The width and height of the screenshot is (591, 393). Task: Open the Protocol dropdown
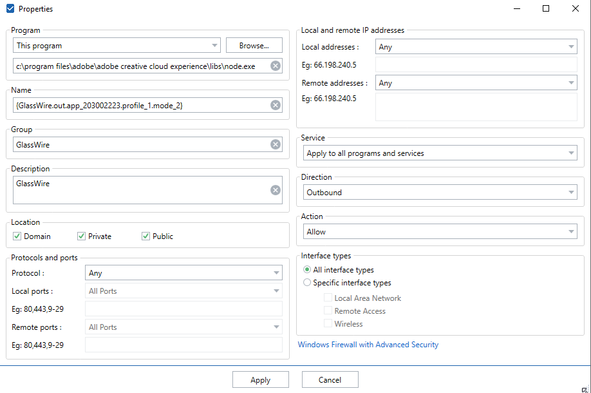coord(183,273)
